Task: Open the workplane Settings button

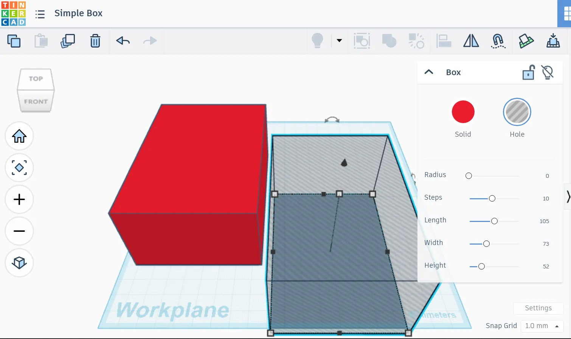Action: tap(538, 308)
